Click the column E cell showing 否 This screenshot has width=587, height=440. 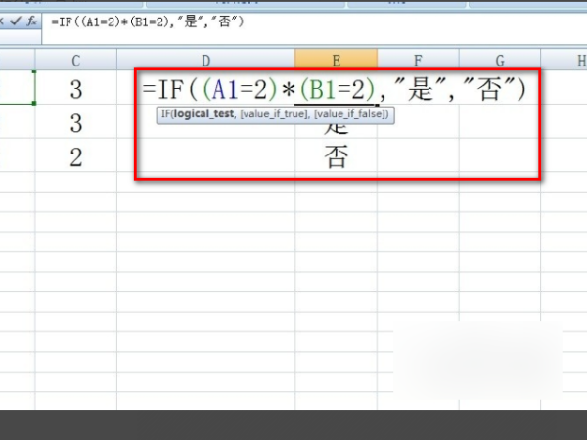(336, 158)
